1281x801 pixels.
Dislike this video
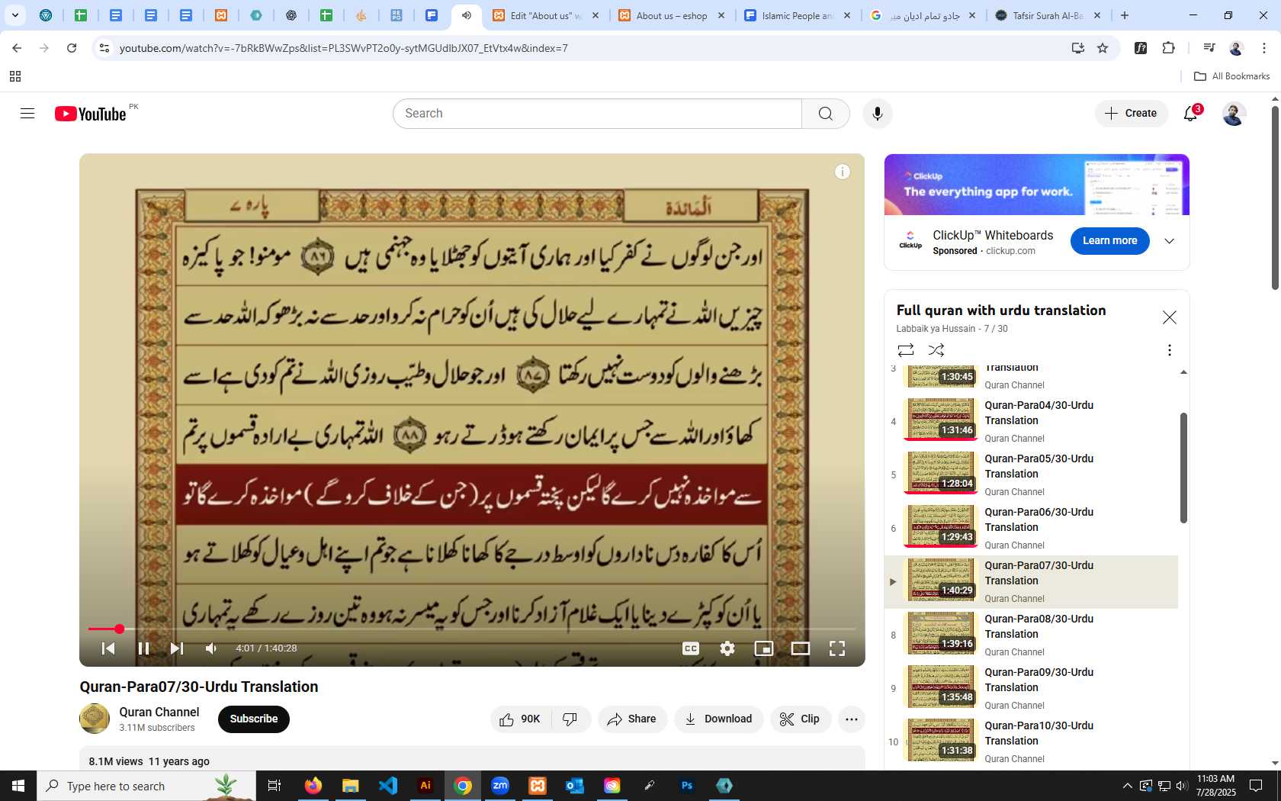570,719
